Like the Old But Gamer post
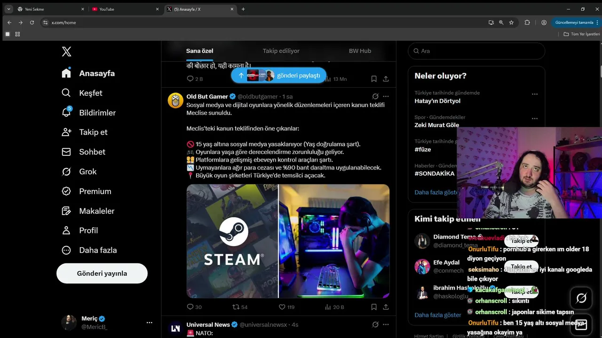This screenshot has height=338, width=602. point(286,307)
